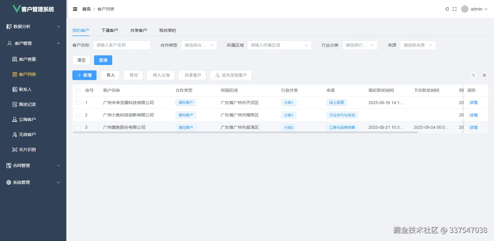
Task: Open the 所属区域 dropdown
Action: (x=280, y=45)
